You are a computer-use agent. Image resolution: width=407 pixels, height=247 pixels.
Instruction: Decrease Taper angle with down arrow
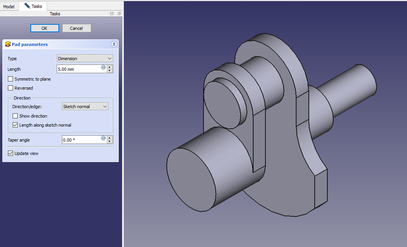click(110, 142)
